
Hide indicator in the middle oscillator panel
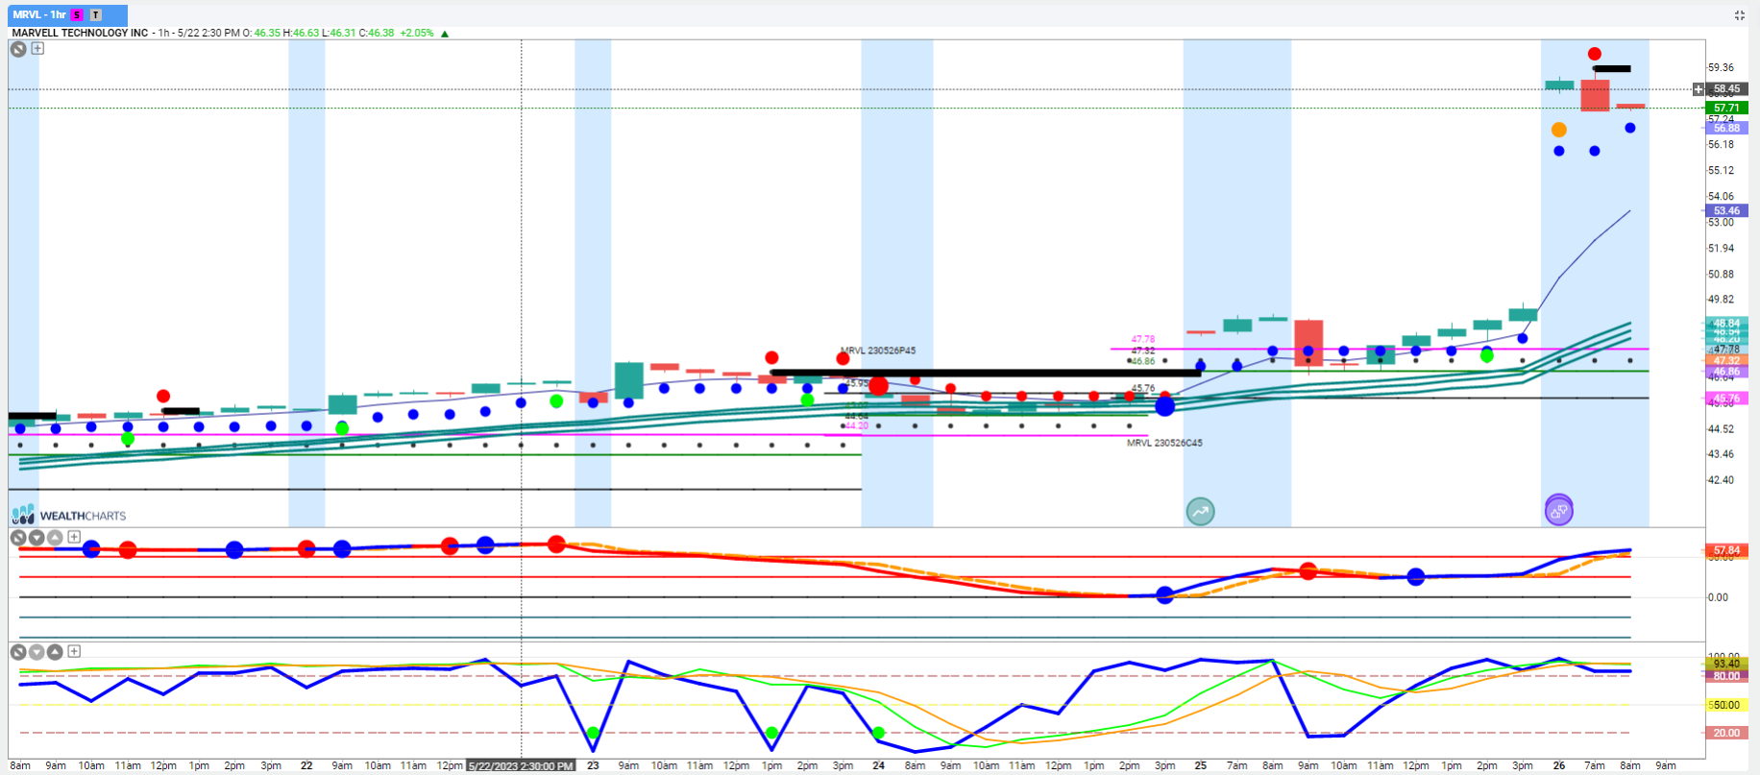coord(18,538)
